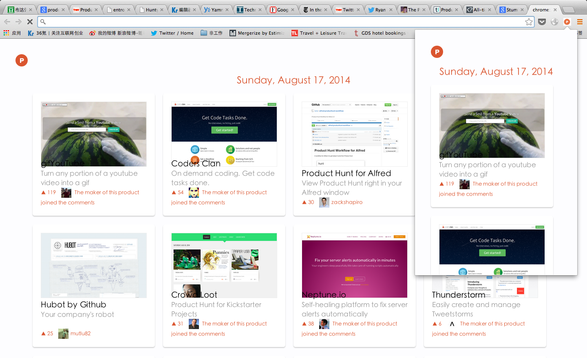Open the 36氪 bookmark
This screenshot has width=587, height=358.
(55, 33)
